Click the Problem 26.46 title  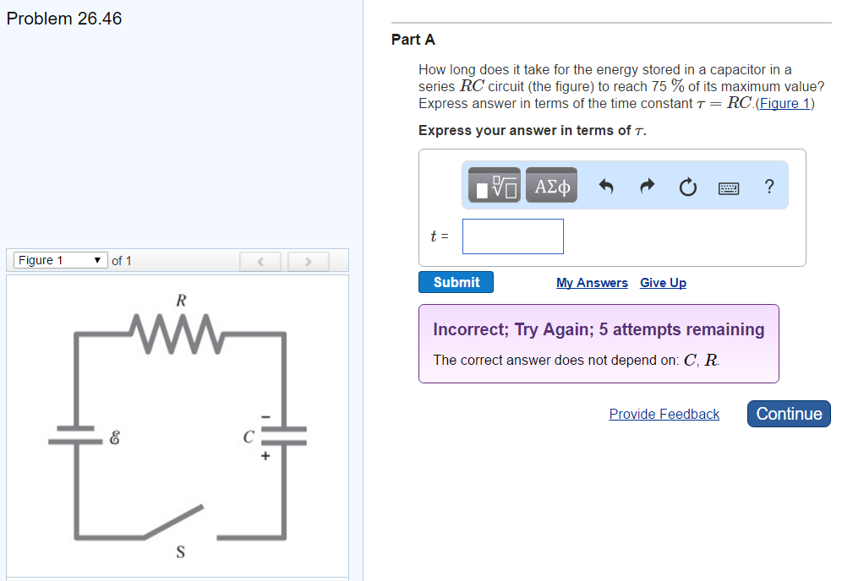63,19
